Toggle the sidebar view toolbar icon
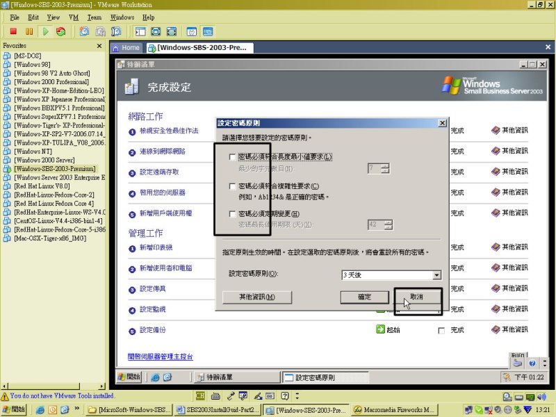Image resolution: width=556 pixels, height=417 pixels. coord(140,31)
